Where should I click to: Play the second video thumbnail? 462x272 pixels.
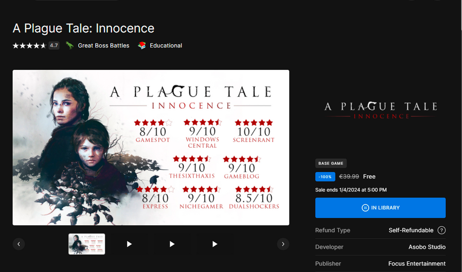[x=172, y=244]
